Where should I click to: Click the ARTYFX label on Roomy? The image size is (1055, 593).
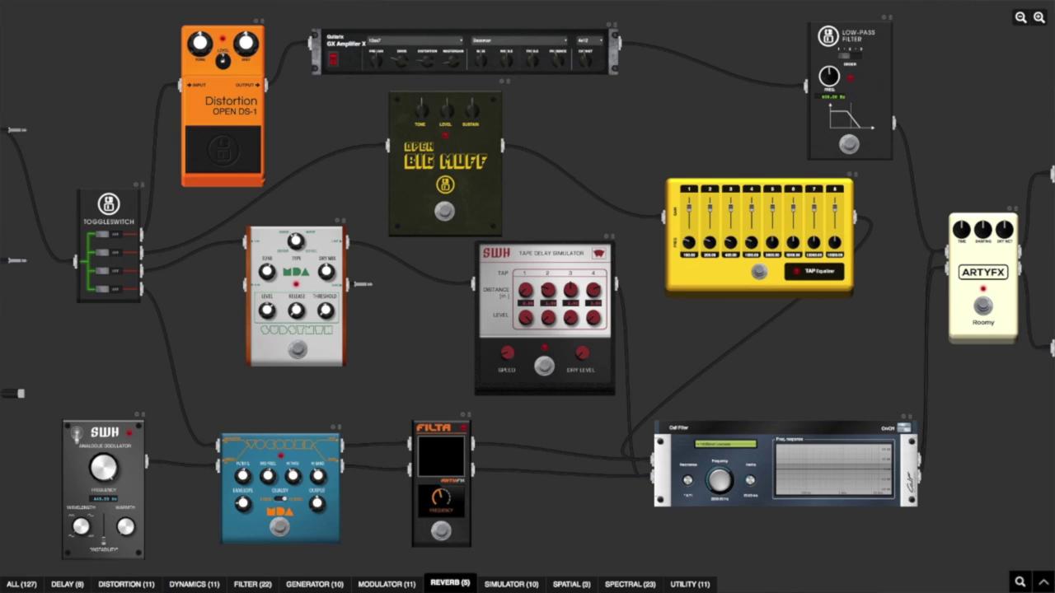click(x=983, y=272)
